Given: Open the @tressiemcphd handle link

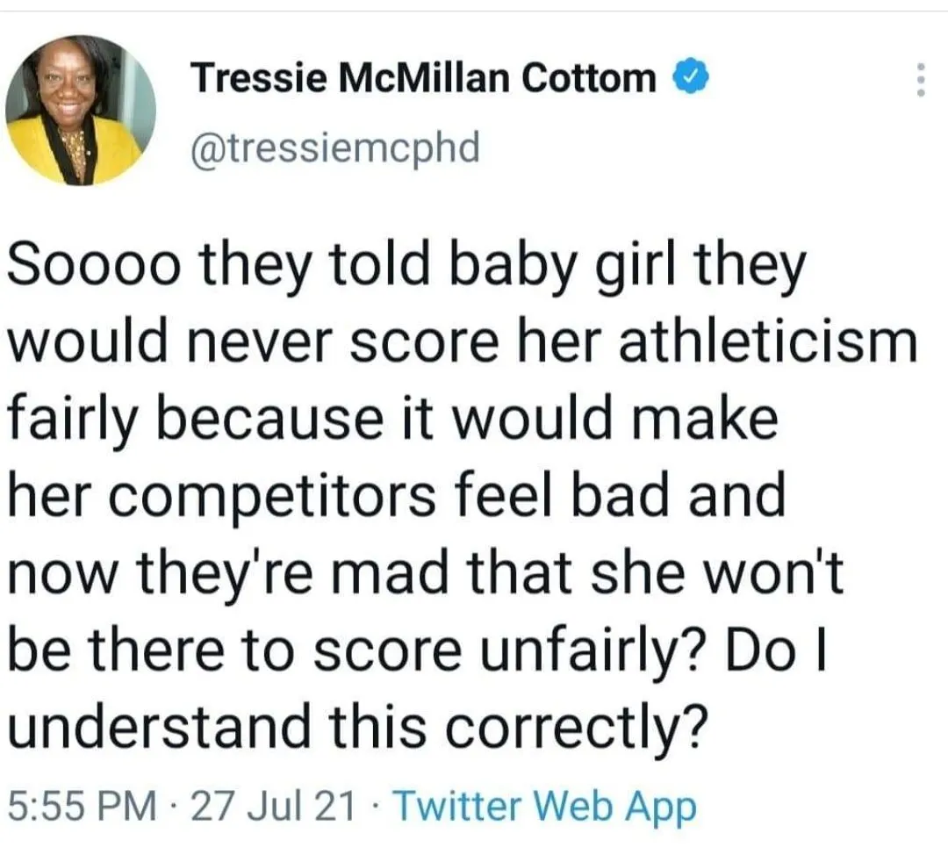Looking at the screenshot, I should tap(335, 147).
